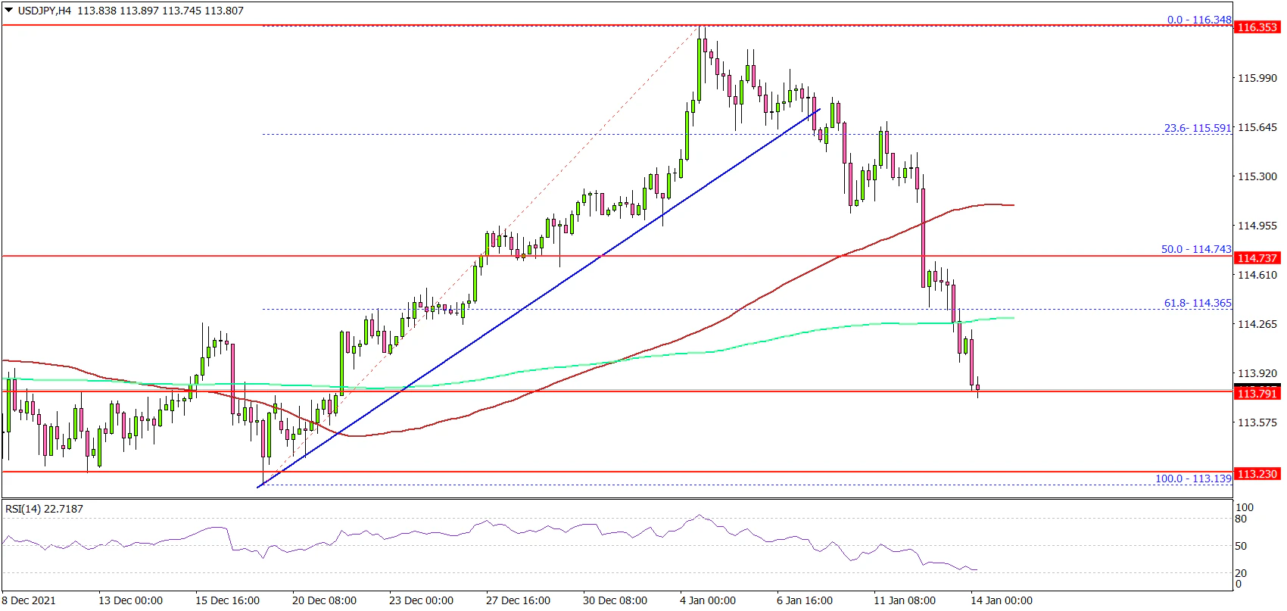
Task: Click the dropdown triangle beside USDJPY,H4
Action: (x=8, y=11)
